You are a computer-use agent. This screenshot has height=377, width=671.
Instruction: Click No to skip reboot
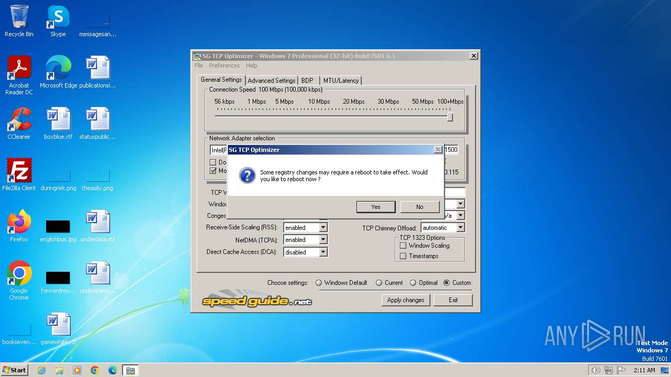419,207
